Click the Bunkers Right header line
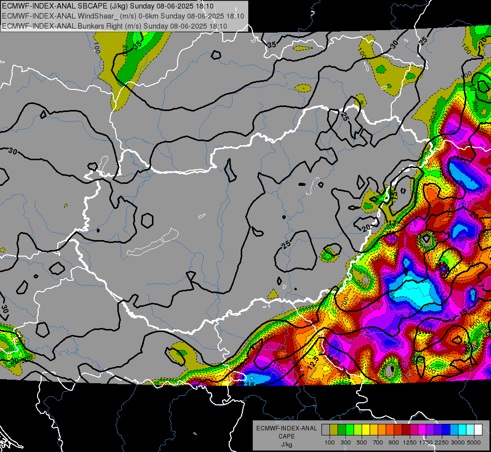The width and height of the screenshot is (491, 452). [115, 26]
